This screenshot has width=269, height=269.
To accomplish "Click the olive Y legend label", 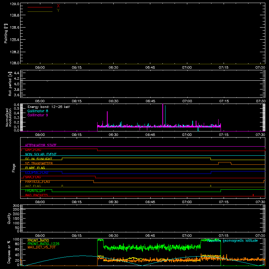I will (x=58, y=10).
